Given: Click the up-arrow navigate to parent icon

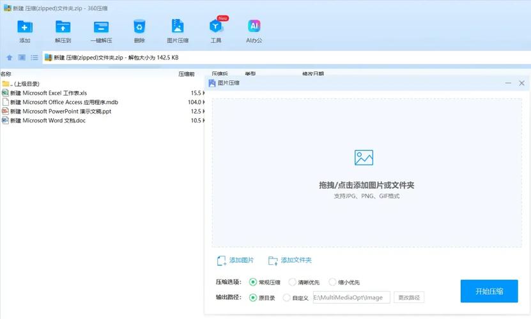Looking at the screenshot, I should tap(9, 57).
